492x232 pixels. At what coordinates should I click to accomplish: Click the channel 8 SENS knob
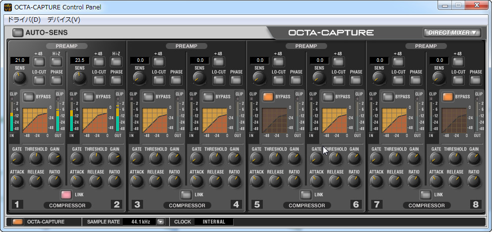[x=439, y=78]
